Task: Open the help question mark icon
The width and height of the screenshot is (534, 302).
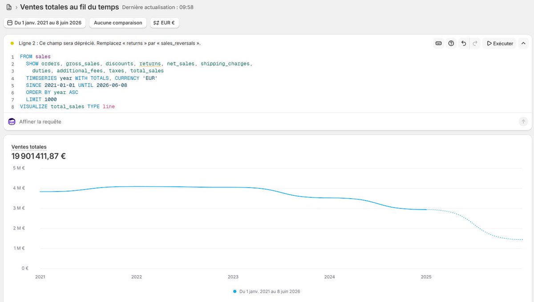Action: (x=451, y=43)
